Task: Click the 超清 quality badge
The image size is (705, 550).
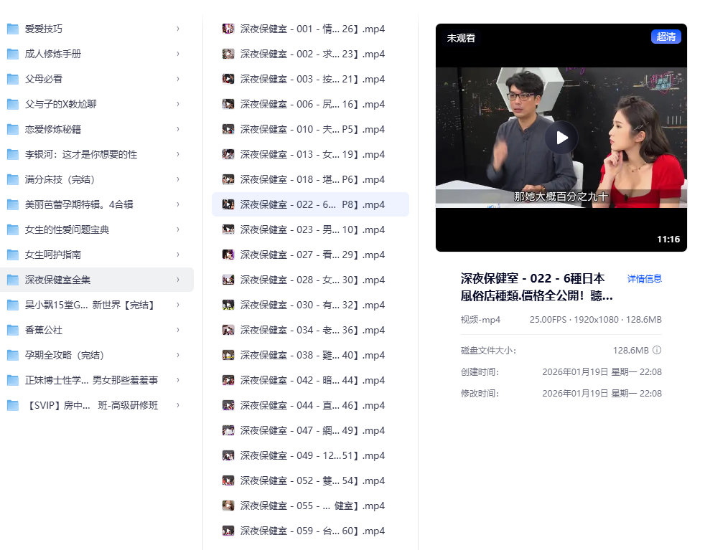Action: click(x=666, y=37)
